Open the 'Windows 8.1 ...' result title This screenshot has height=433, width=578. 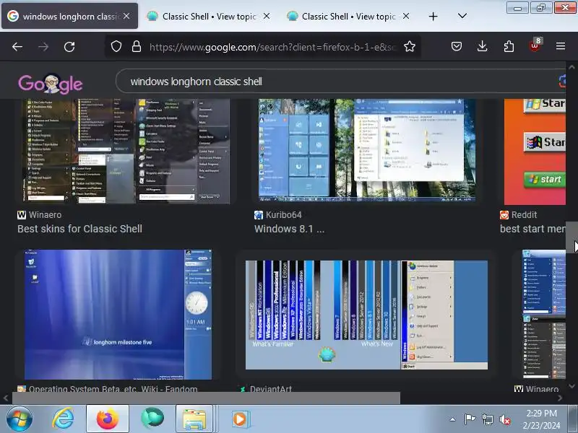290,229
